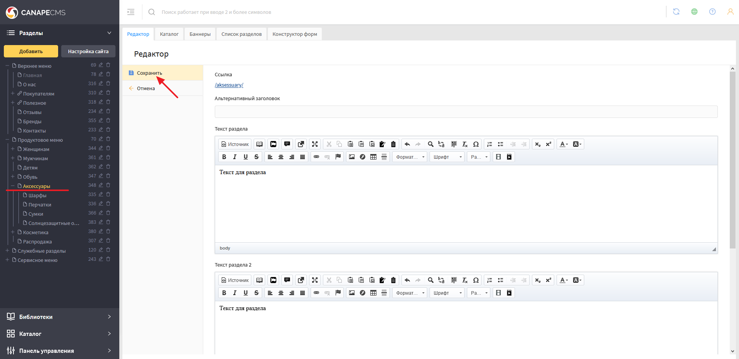
Task: Open the Источник source view in first editor
Action: coord(235,144)
